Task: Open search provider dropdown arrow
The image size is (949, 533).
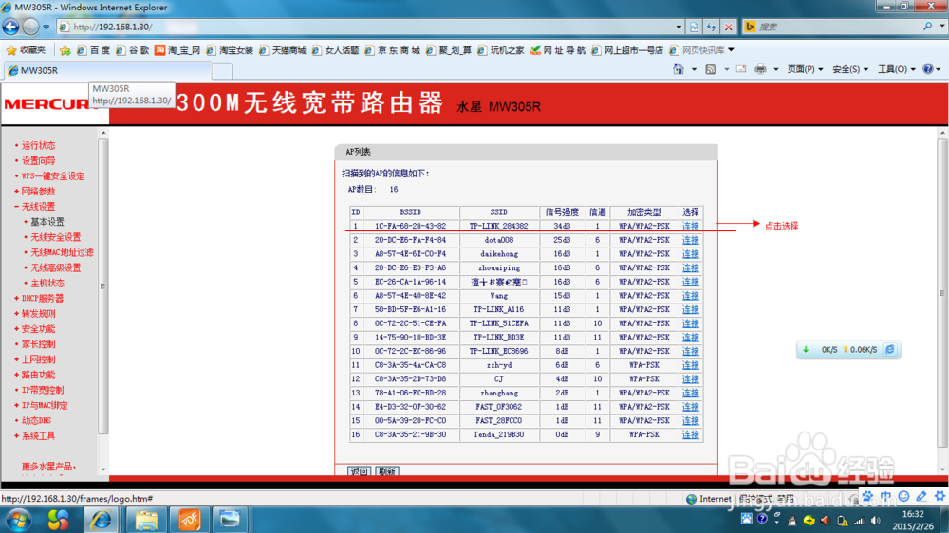Action: 941,26
